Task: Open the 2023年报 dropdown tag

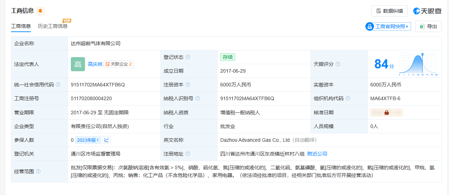Action: (x=88, y=140)
